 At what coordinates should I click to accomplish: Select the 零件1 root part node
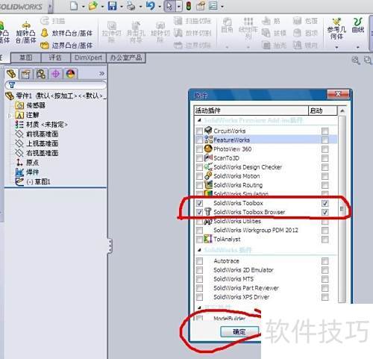56,96
